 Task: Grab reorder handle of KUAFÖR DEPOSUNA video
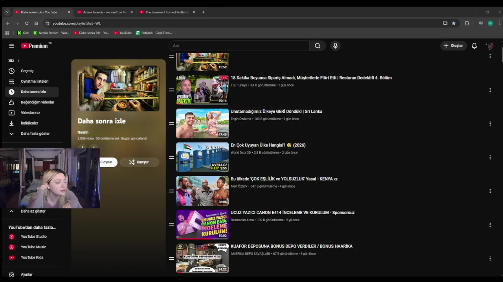tap(171, 258)
